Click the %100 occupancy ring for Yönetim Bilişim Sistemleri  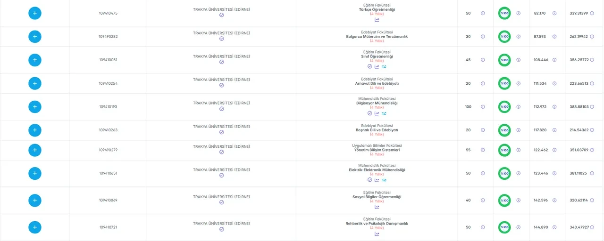coord(504,150)
